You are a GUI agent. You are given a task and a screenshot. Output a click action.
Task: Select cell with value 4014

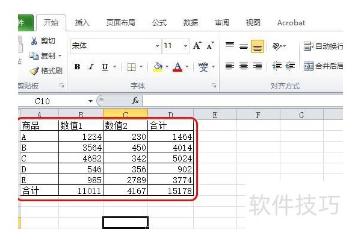point(170,147)
